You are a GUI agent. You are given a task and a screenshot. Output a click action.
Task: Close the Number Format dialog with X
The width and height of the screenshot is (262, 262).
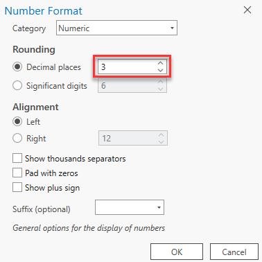coord(247,10)
